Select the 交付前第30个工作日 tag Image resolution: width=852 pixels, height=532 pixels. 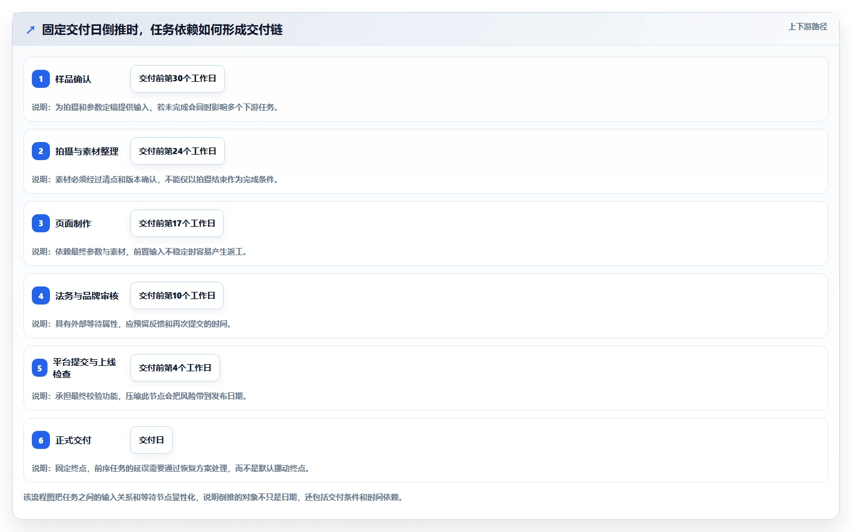point(177,79)
